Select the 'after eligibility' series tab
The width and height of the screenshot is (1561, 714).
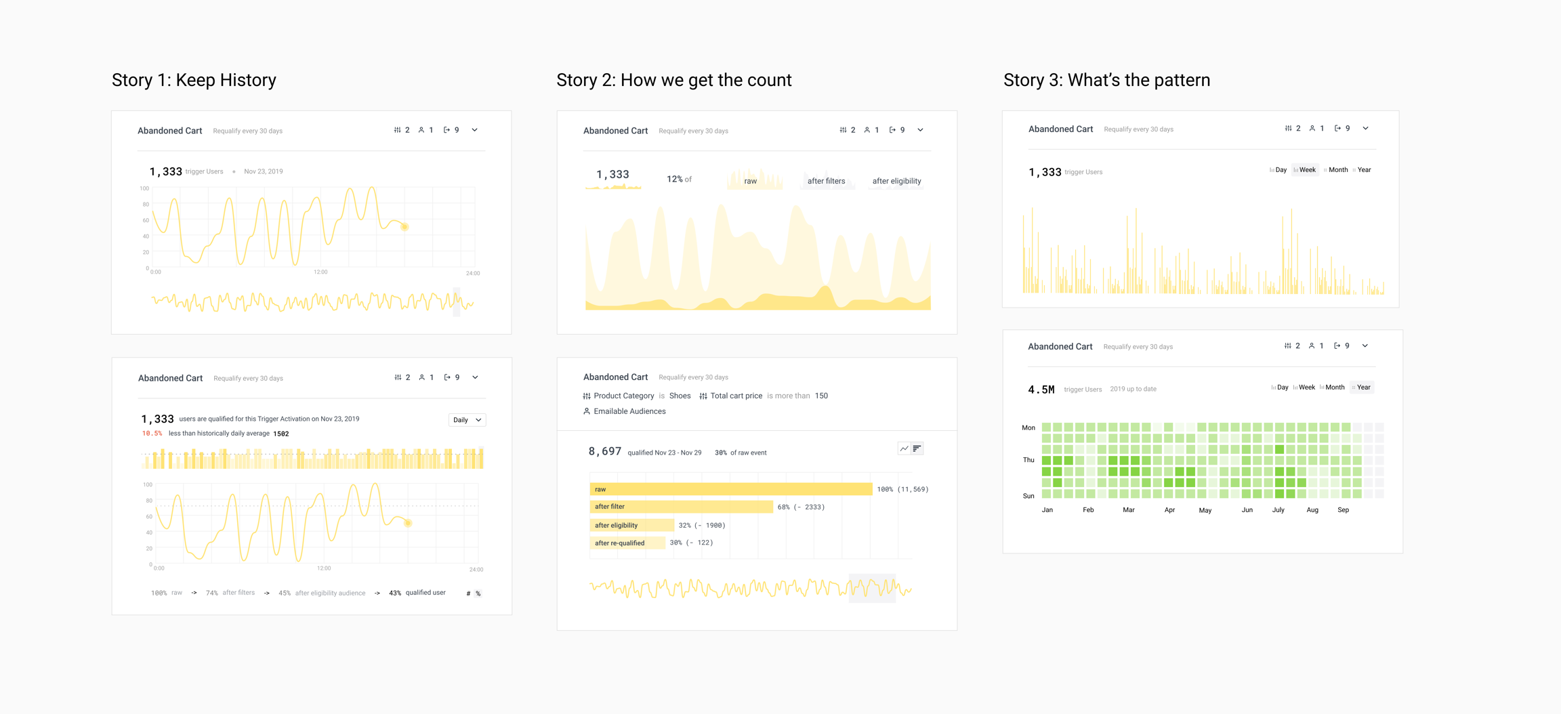pyautogui.click(x=896, y=181)
